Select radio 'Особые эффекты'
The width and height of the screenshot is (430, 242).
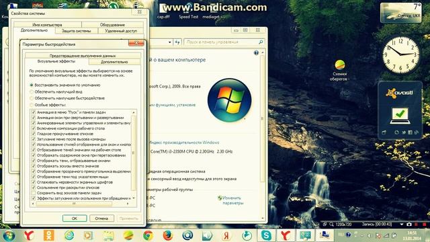(32, 105)
